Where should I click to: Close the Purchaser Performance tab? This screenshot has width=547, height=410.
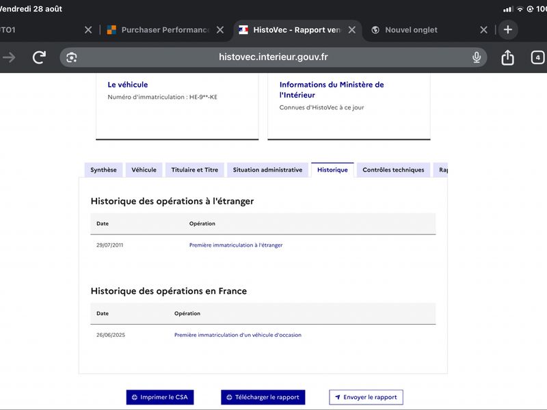pyautogui.click(x=220, y=30)
